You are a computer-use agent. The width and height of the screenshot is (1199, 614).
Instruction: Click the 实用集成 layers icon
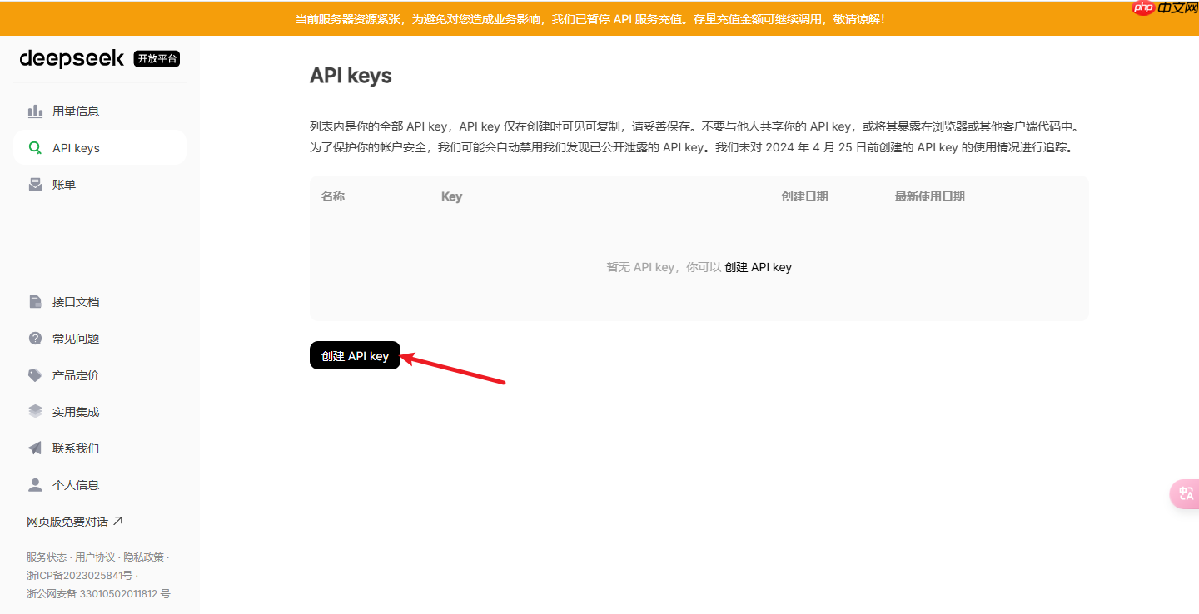click(x=36, y=411)
